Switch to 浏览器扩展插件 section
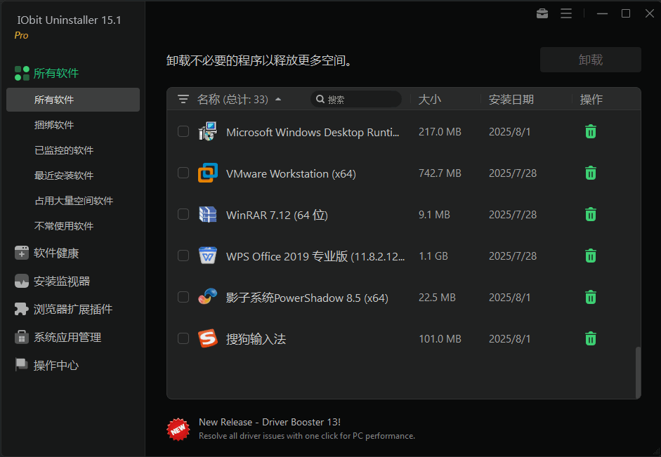 pos(72,310)
